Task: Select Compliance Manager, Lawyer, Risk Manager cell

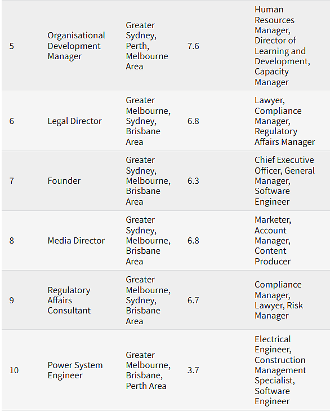Action: click(x=279, y=300)
